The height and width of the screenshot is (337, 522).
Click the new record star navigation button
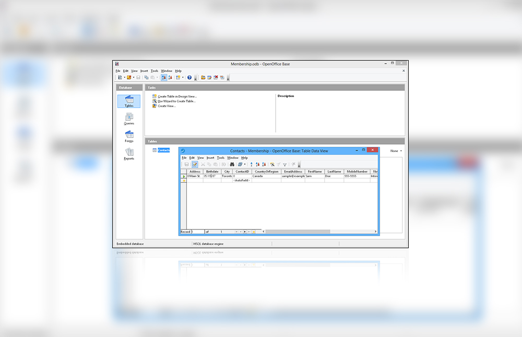[254, 231]
